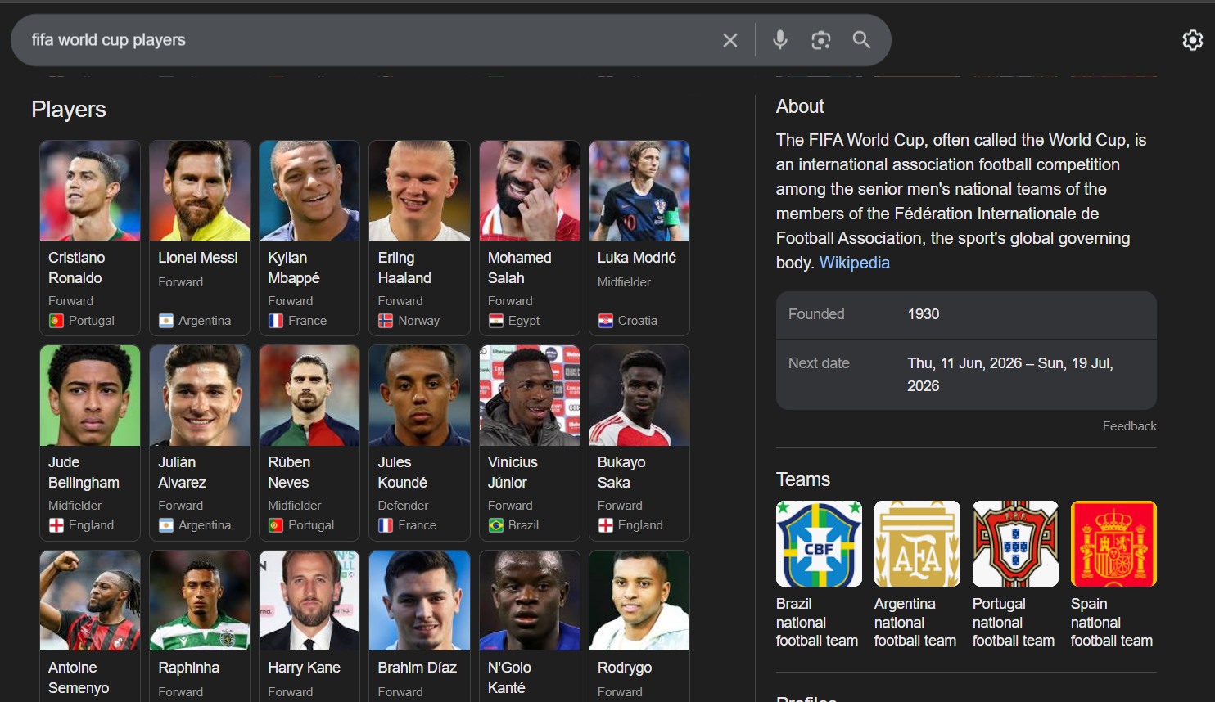Select the Harry Kane player card

[x=309, y=626]
